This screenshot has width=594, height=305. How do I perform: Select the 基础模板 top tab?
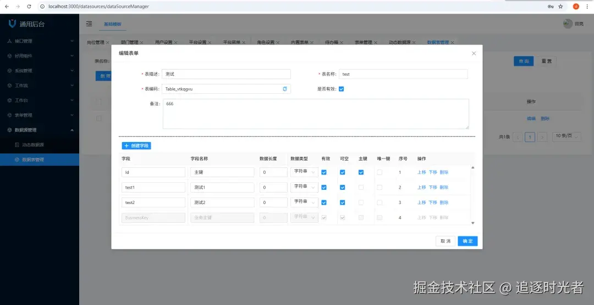point(113,24)
